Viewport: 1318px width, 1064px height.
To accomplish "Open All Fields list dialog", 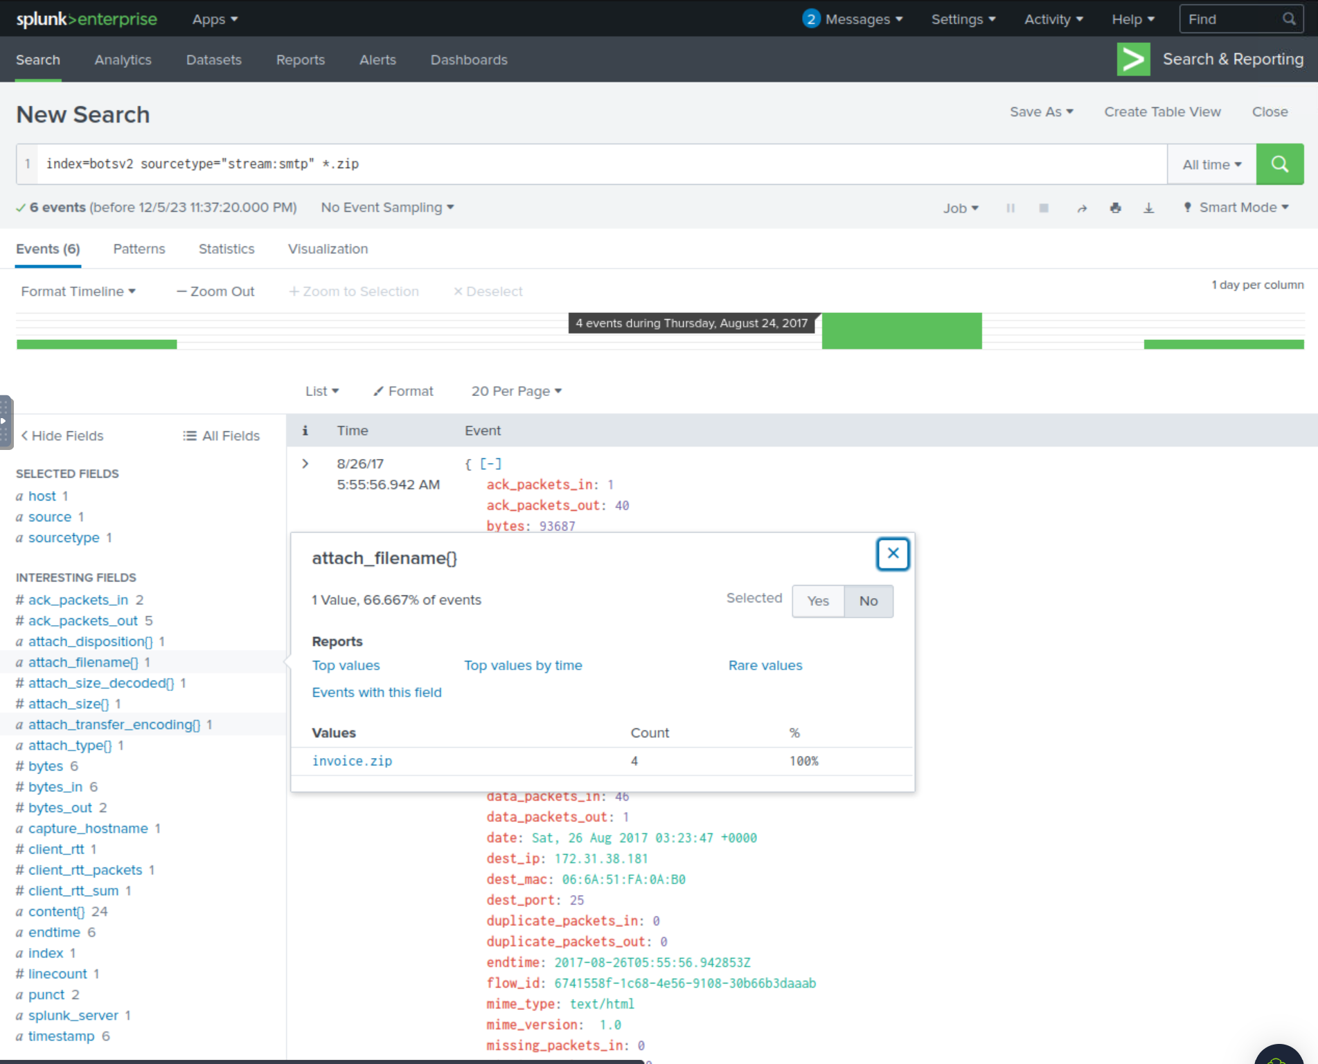I will [221, 435].
